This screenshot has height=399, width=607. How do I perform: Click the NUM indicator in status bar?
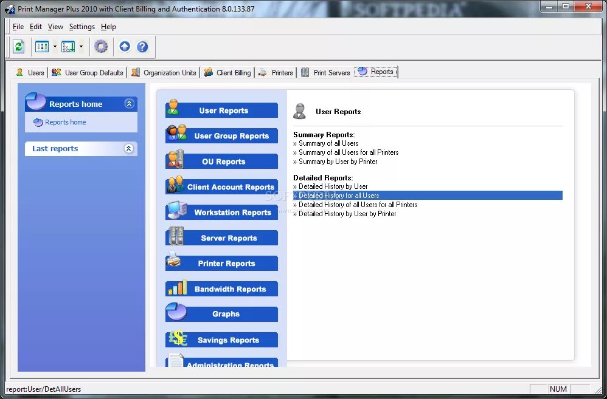point(558,389)
